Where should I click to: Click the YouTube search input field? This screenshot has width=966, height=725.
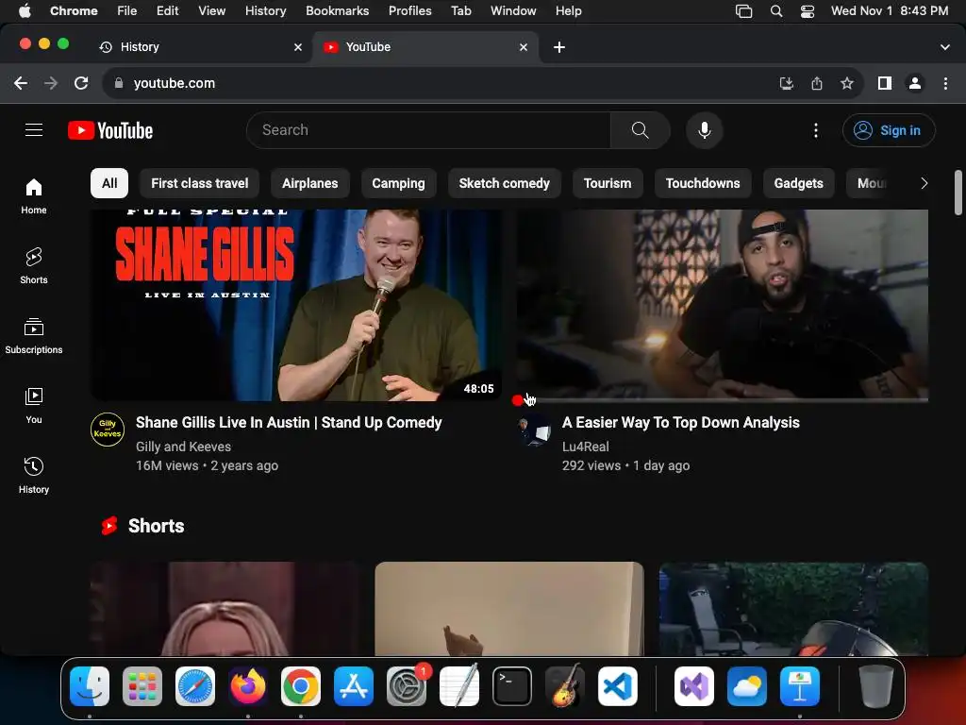tap(429, 130)
